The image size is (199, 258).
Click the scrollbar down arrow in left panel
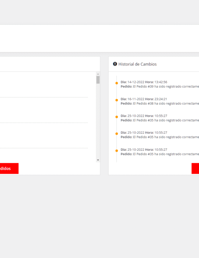(x=98, y=160)
